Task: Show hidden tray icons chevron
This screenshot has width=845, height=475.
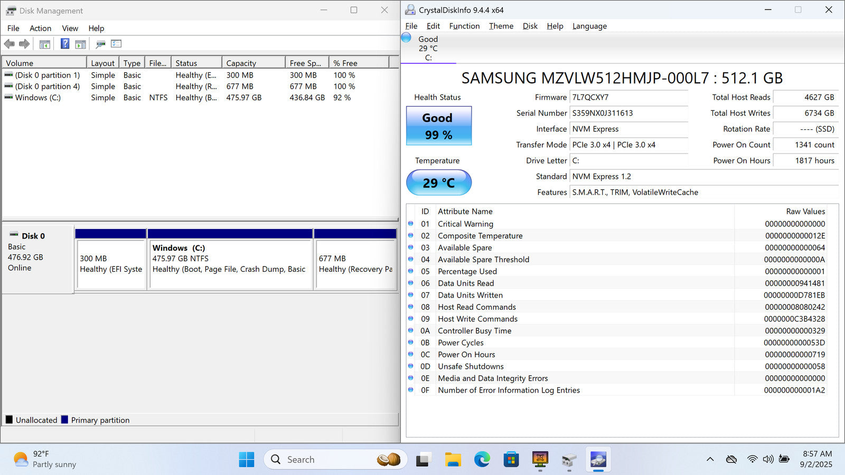Action: coord(710,459)
